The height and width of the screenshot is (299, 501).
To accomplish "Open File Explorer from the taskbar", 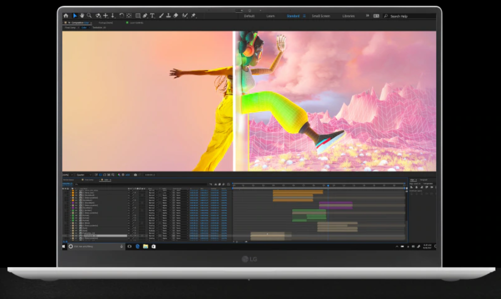I will pos(146,247).
